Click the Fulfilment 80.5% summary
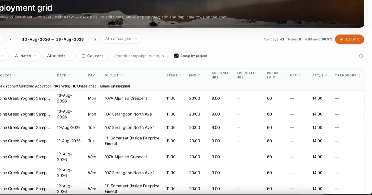Screen dimensions: 372x195 point(318,39)
